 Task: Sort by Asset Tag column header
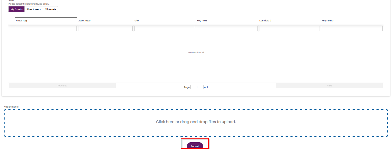pos(21,21)
